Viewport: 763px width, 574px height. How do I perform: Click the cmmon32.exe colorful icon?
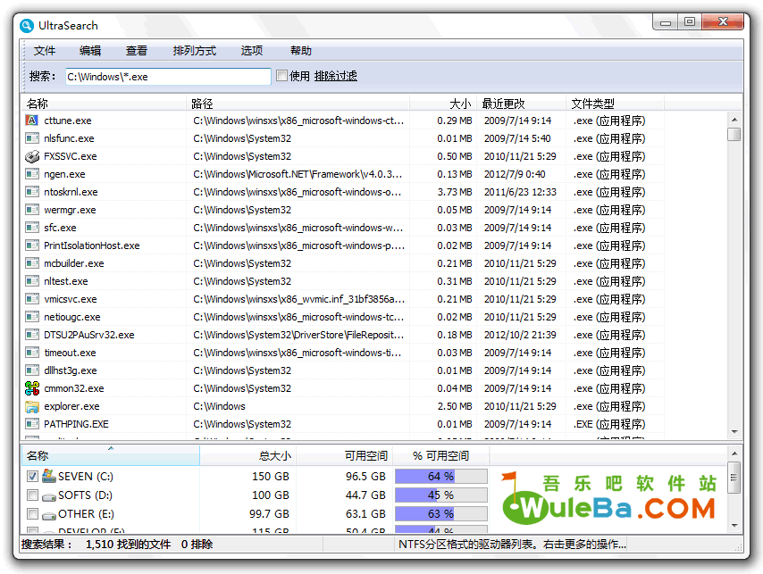[x=32, y=388]
